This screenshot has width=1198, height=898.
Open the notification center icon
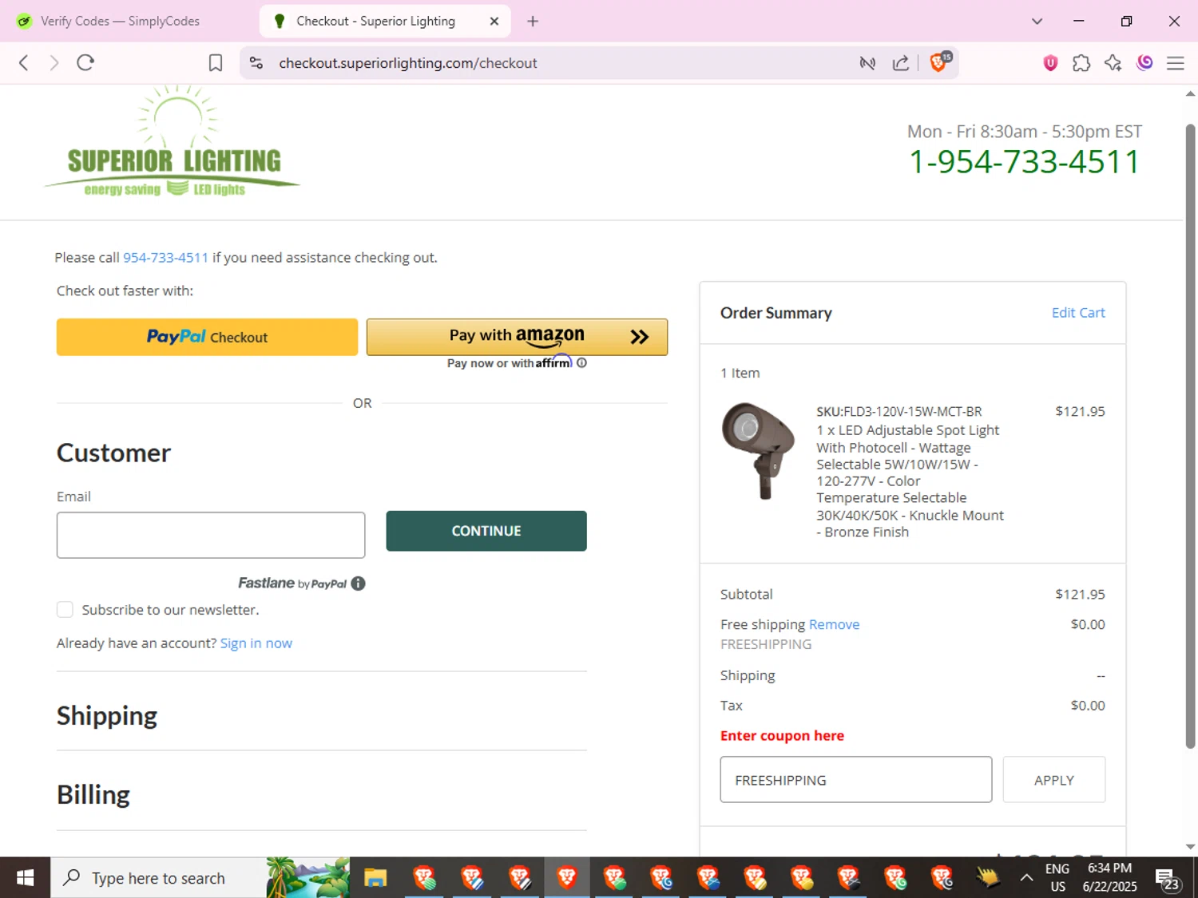point(1167,878)
